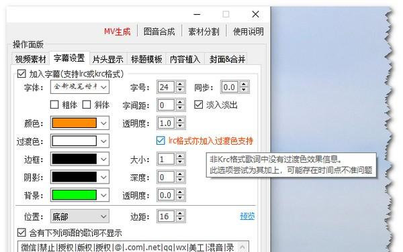403x252 pixels.
Task: Click the green 背景 swatch
Action: point(75,195)
